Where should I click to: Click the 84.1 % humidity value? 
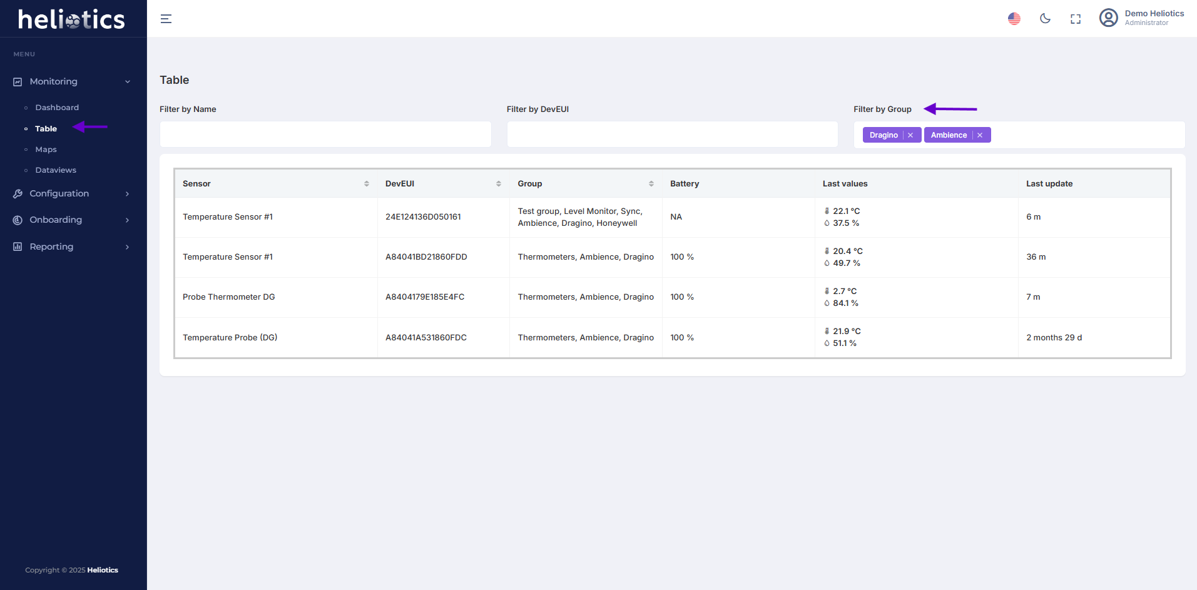coord(846,303)
